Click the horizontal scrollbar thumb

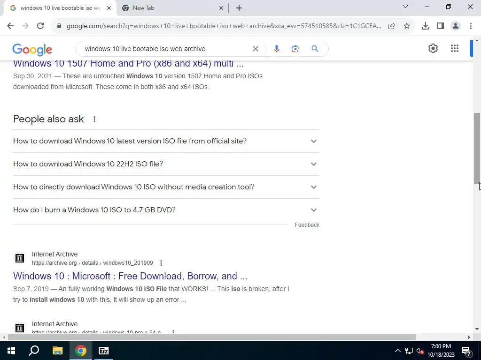pyautogui.click(x=212, y=337)
